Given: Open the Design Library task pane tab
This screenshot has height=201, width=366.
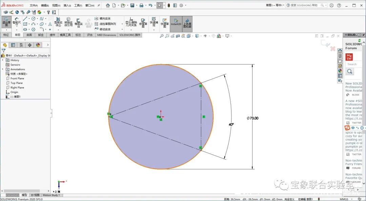Looking at the screenshot, I should pyautogui.click(x=340, y=56).
